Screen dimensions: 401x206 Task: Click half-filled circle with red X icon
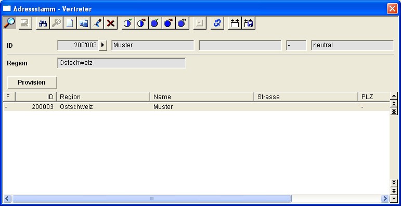(x=141, y=23)
